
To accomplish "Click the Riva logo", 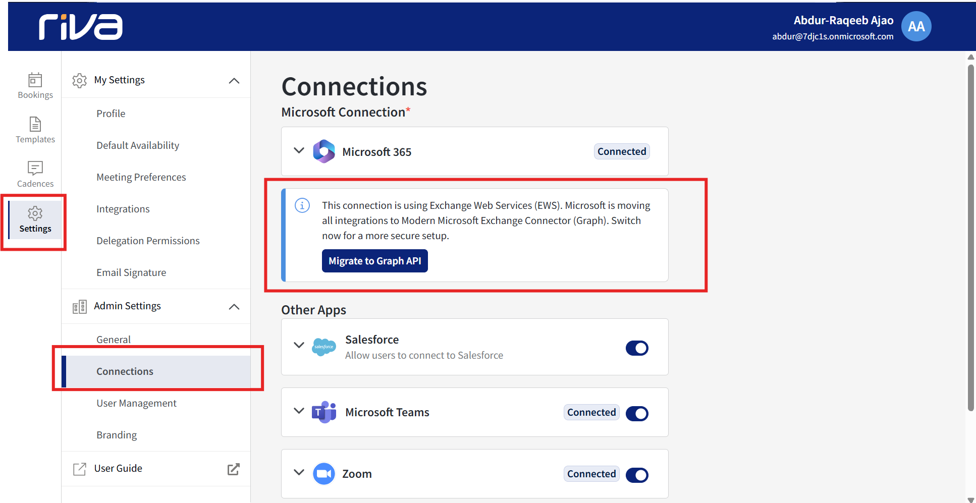I will (x=81, y=27).
